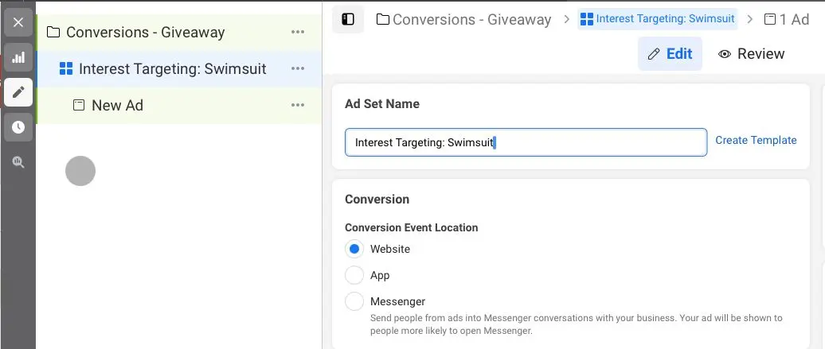
Task: Select the Website conversion location
Action: (354, 249)
